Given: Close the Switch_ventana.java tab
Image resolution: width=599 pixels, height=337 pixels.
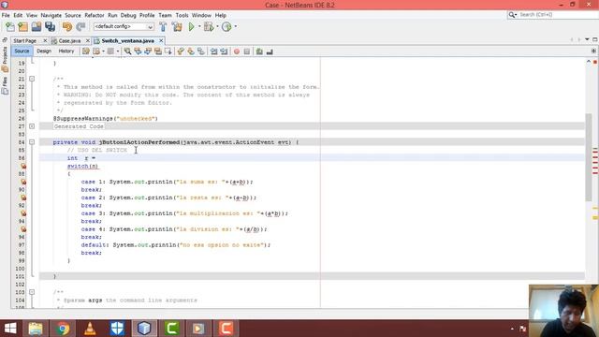Looking at the screenshot, I should 161,40.
